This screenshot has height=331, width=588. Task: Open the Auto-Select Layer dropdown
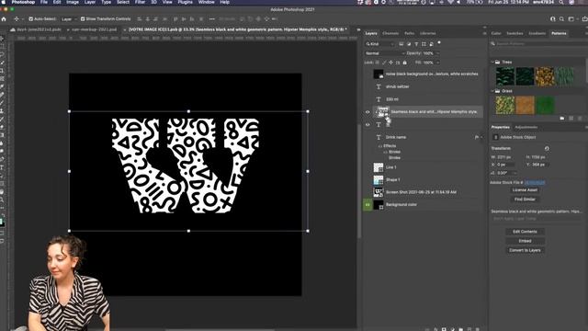coord(69,19)
